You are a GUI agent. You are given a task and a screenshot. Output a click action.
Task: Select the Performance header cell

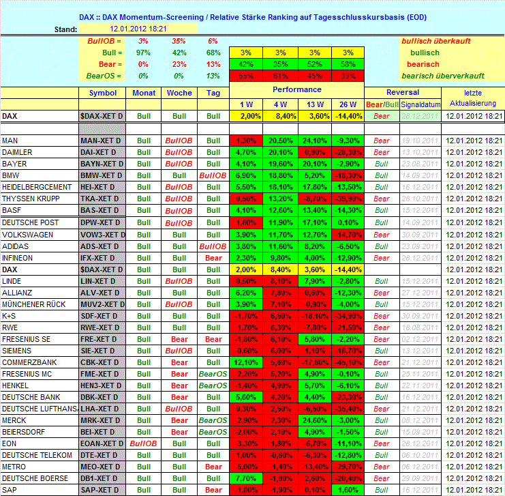296,89
